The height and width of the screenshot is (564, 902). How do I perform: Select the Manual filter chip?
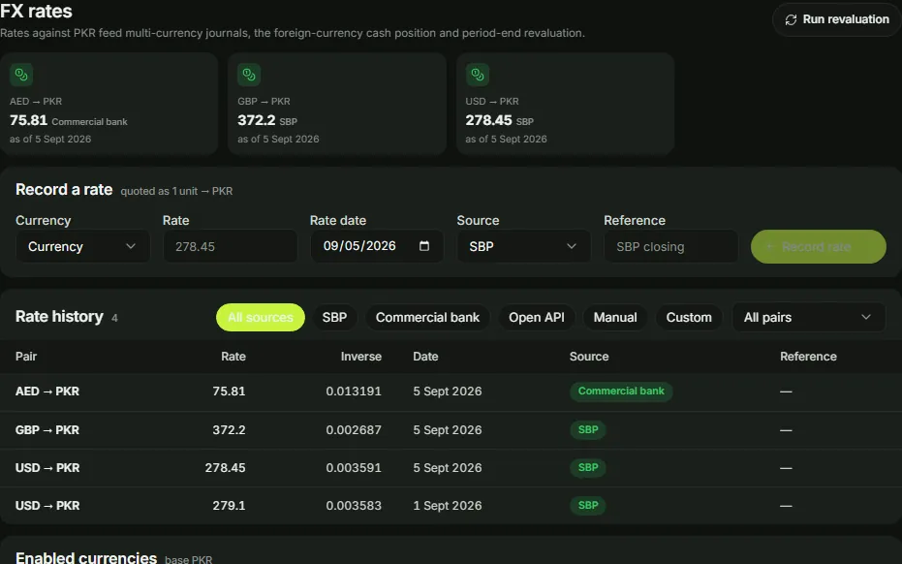point(615,318)
